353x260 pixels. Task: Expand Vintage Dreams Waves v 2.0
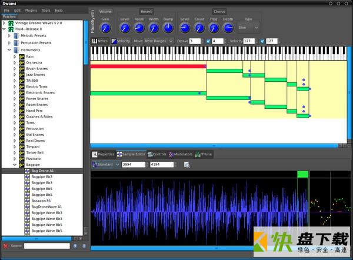pos(4,23)
